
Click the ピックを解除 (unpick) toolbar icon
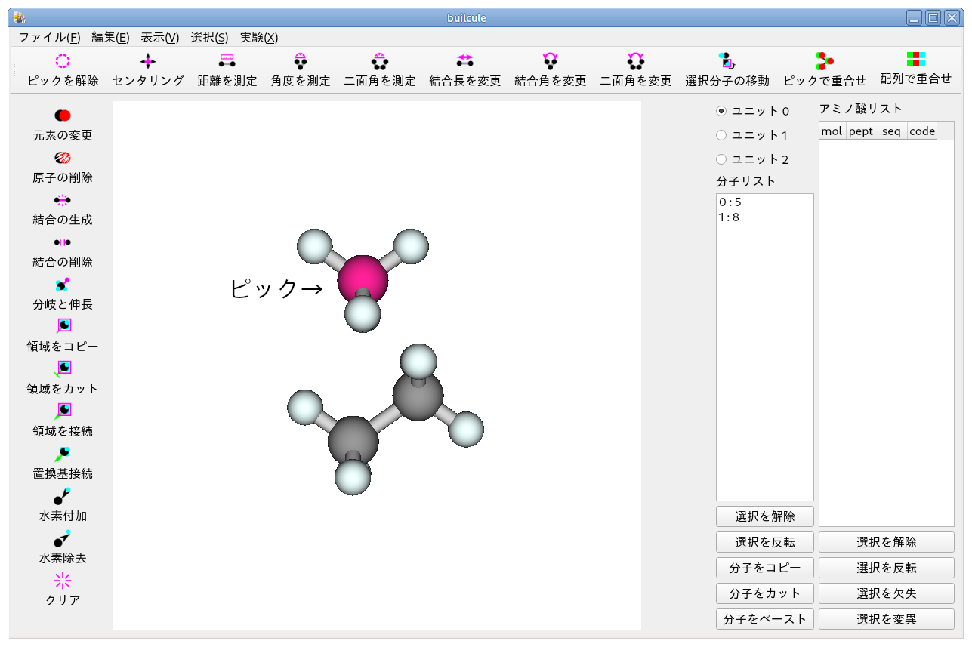point(63,61)
